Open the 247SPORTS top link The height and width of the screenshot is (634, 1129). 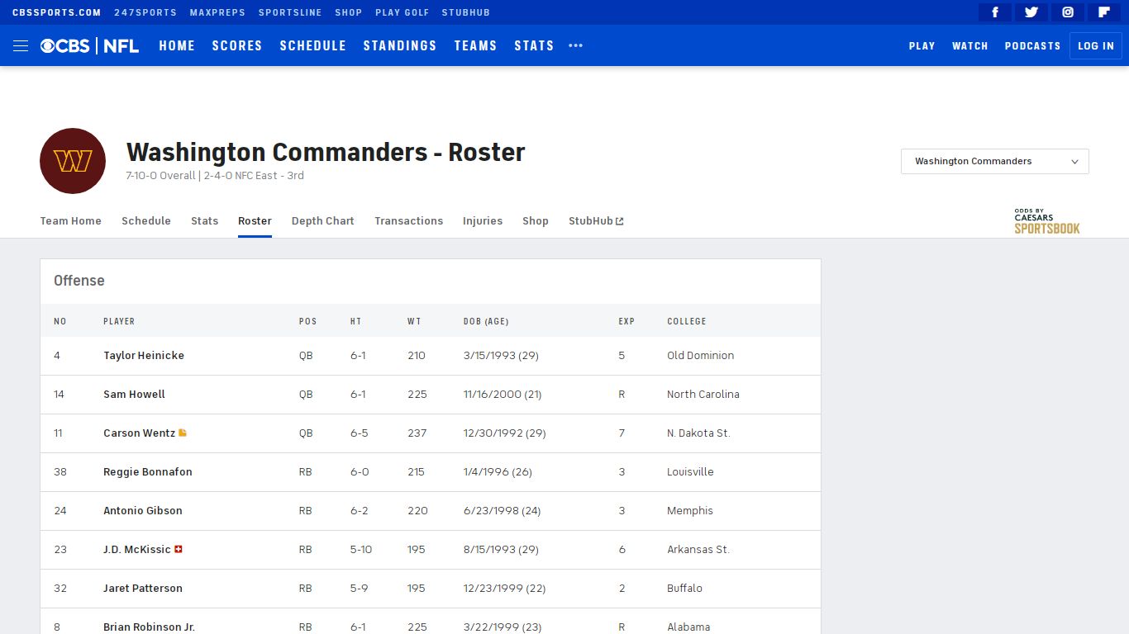tap(145, 12)
